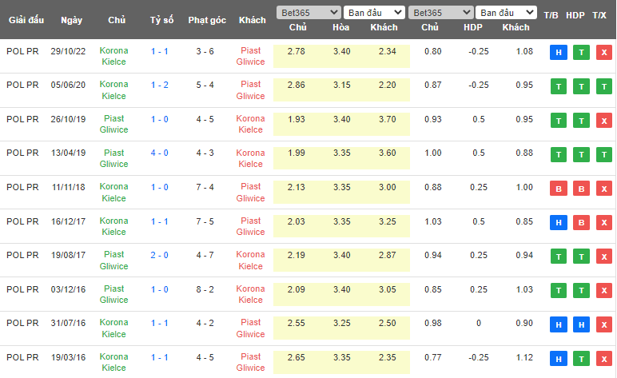The height and width of the screenshot is (378, 617).
Task: Click the 1 - 2 score link
Action: (x=159, y=85)
